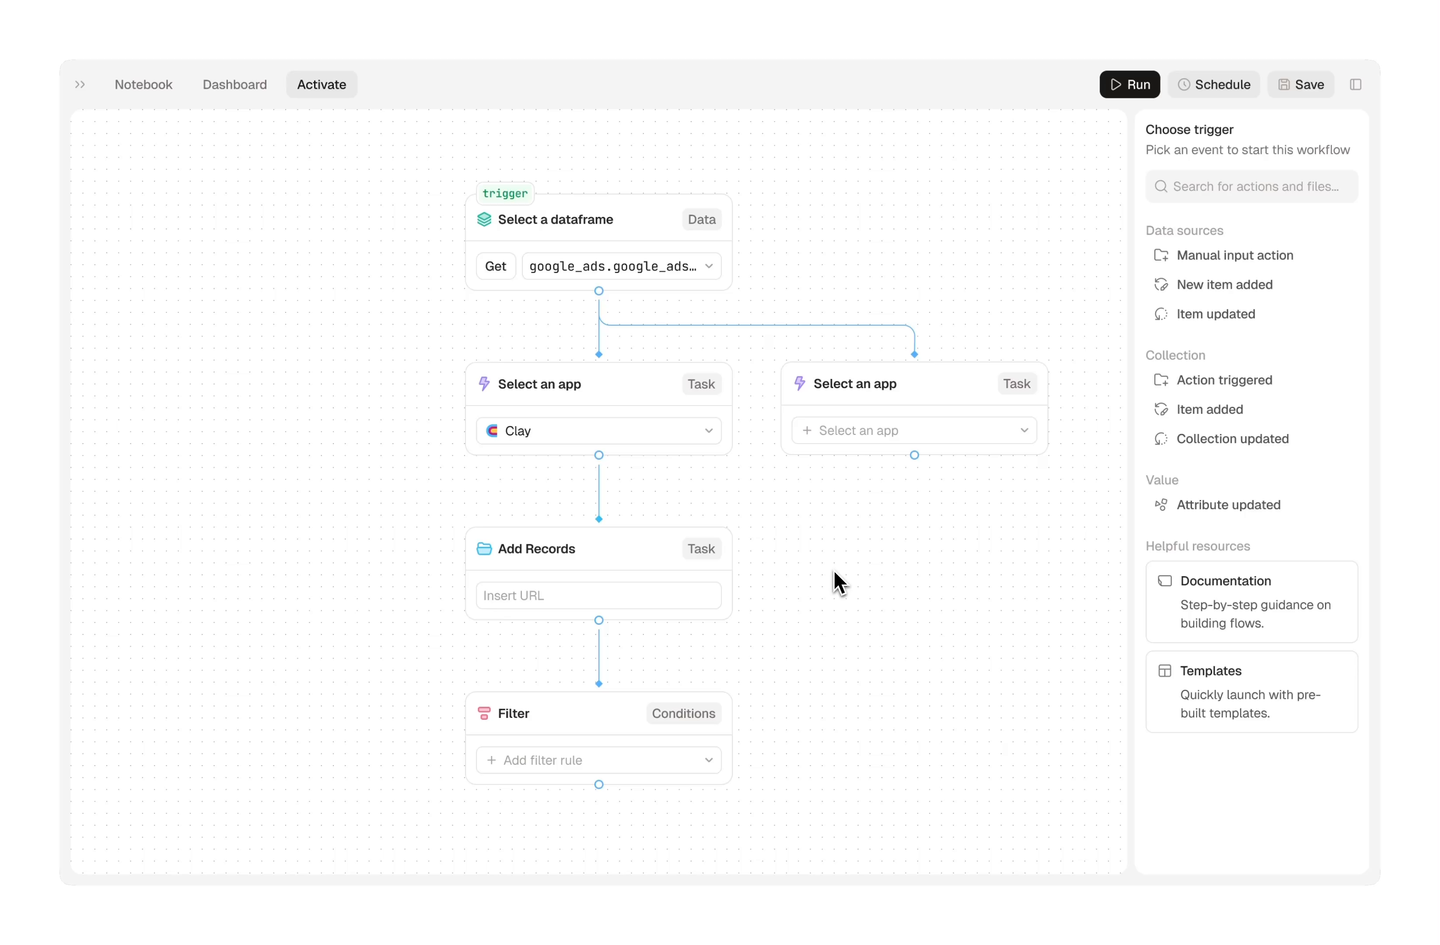The image size is (1440, 945).
Task: Click the Activate button
Action: pos(321,84)
